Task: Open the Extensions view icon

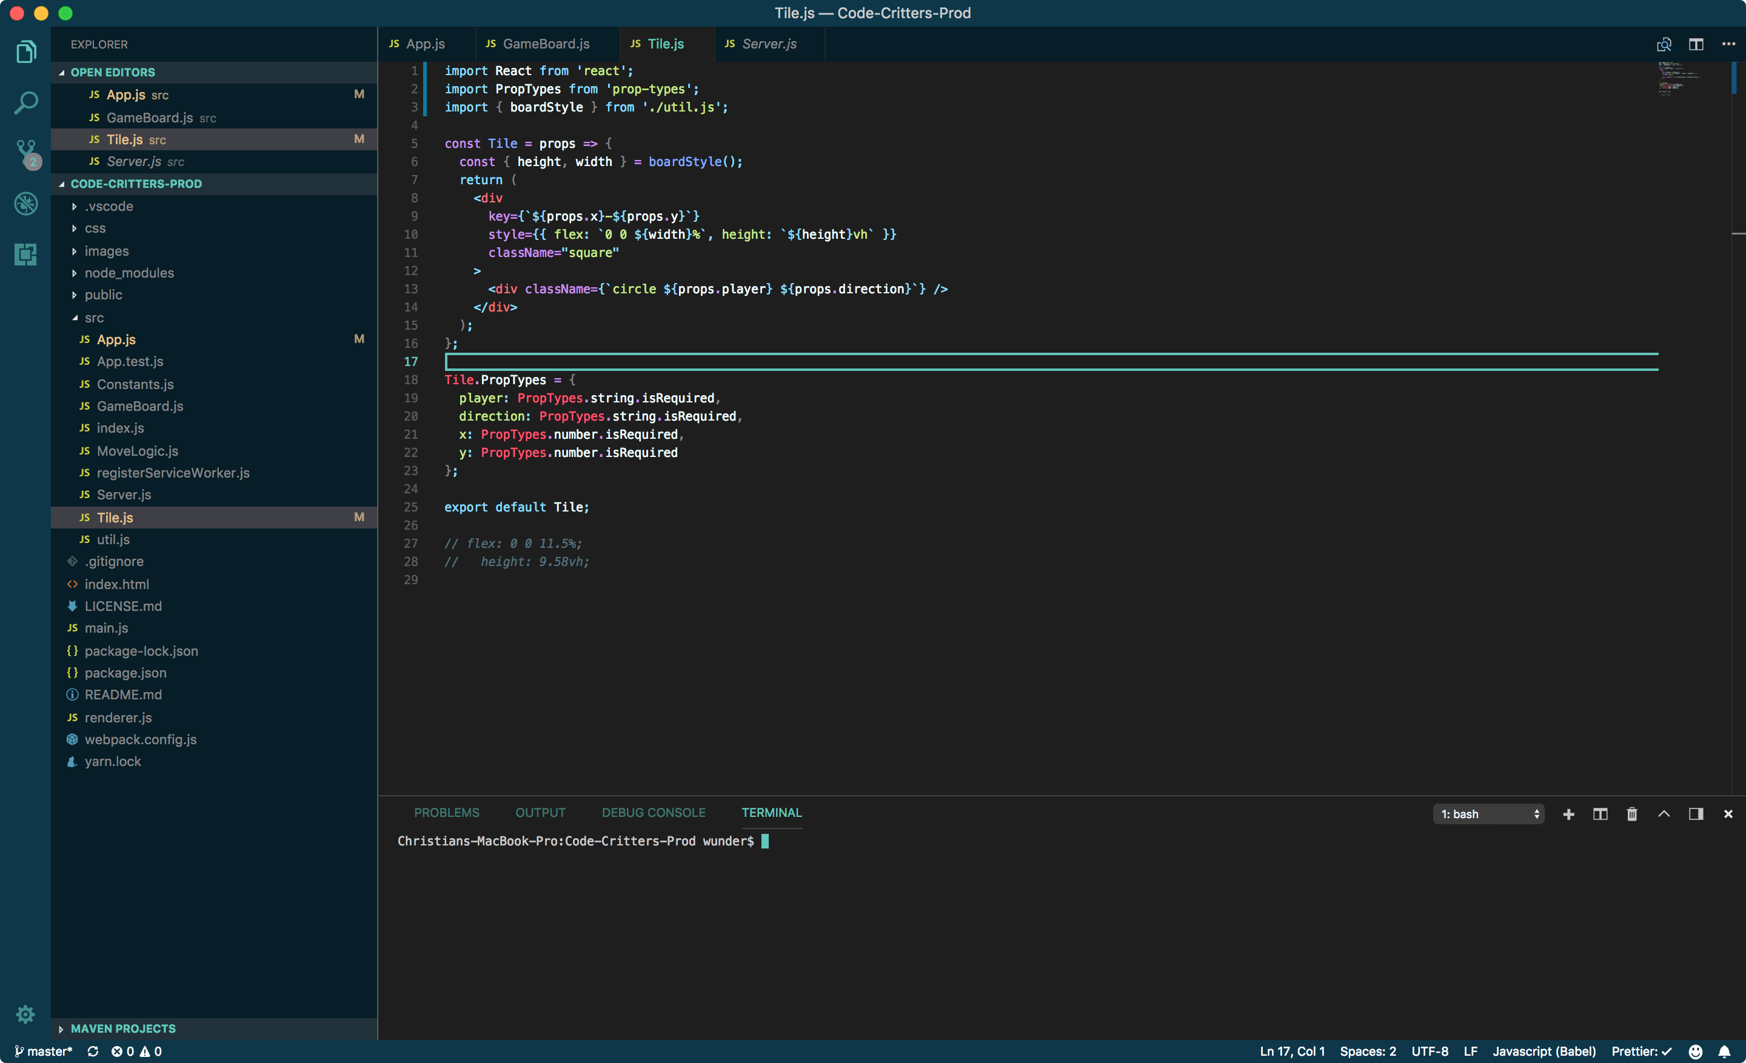Action: [x=25, y=255]
